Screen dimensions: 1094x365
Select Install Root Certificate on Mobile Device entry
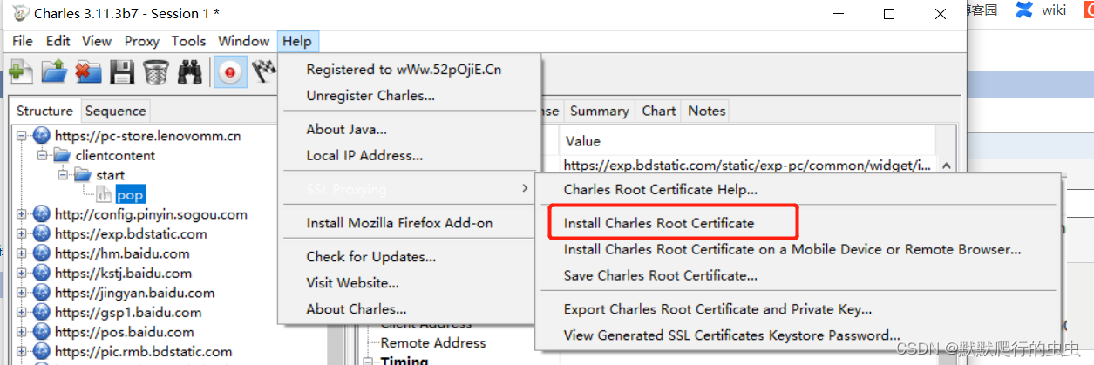tap(798, 249)
